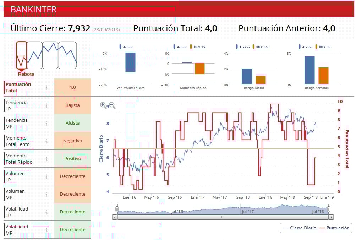356x240 pixels.
Task: Click the Negativo value cell
Action: pos(73,141)
